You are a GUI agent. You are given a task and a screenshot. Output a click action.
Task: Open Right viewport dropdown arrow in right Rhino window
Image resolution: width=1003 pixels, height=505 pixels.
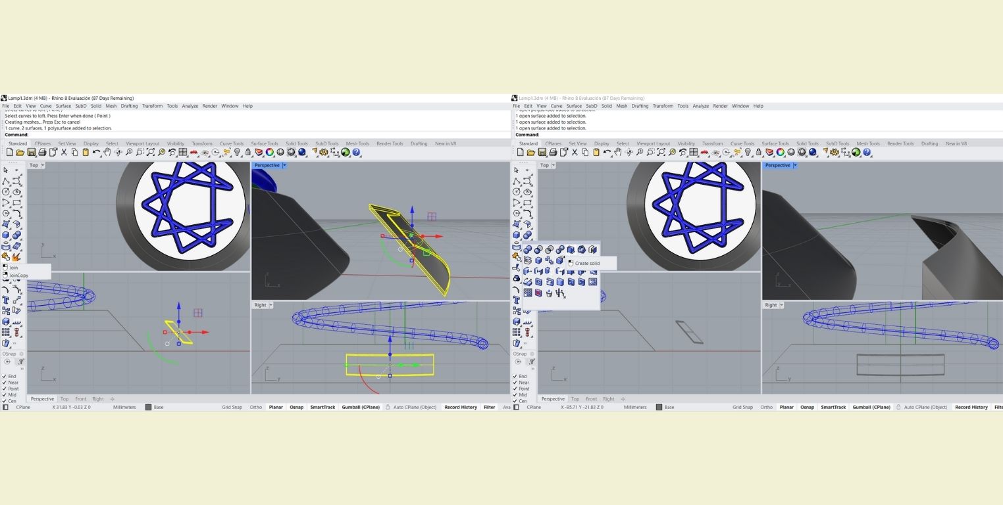(782, 305)
